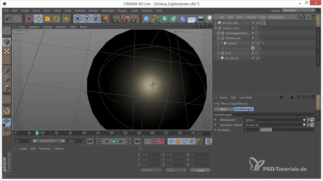The width and height of the screenshot is (323, 181).
Task: Enable Polygons mode
Action: [7, 88]
